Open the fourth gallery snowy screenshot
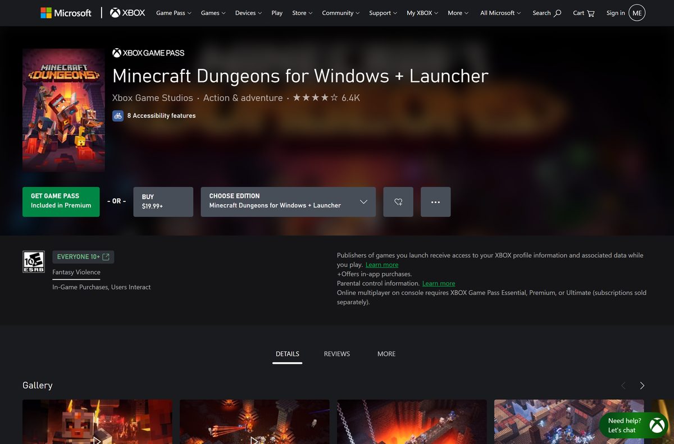This screenshot has height=444, width=674. [x=569, y=422]
